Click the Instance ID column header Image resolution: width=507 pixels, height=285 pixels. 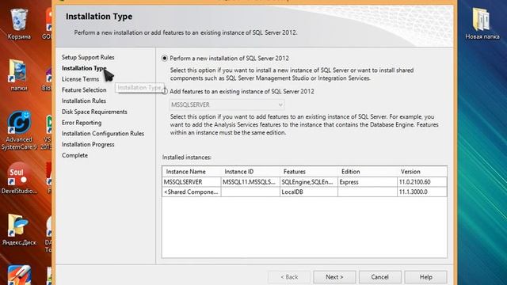pos(250,172)
